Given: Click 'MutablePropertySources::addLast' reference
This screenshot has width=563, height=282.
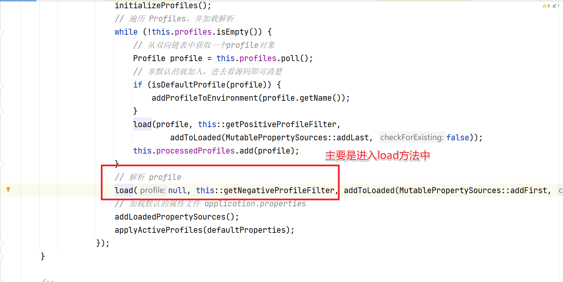Looking at the screenshot, I should coord(297,138).
